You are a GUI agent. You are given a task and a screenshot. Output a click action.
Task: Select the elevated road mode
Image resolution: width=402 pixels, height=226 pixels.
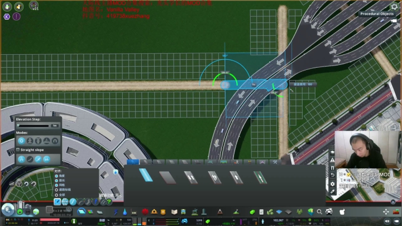(38, 141)
